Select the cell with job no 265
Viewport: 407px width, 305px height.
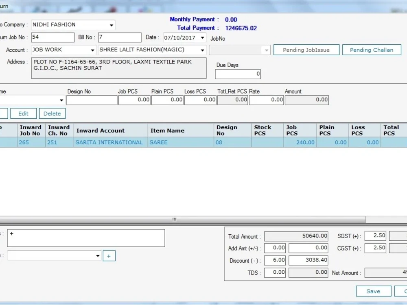coord(31,142)
